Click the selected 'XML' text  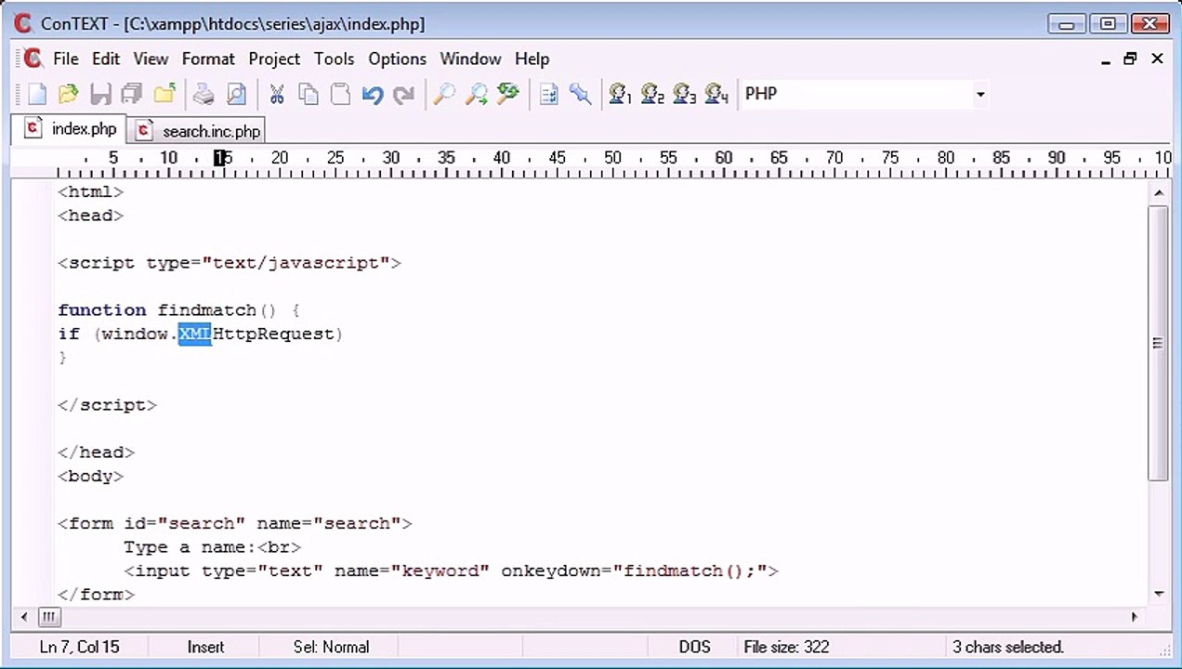(195, 334)
